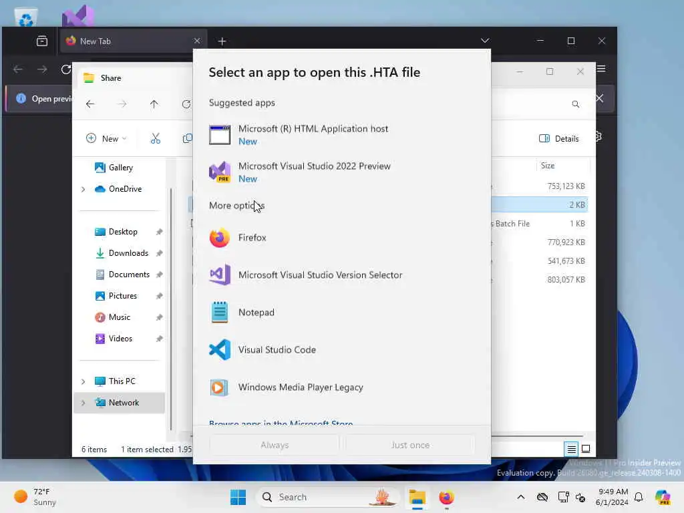The image size is (684, 513).
Task: Open Firefox View icon in tab bar
Action: [x=42, y=41]
